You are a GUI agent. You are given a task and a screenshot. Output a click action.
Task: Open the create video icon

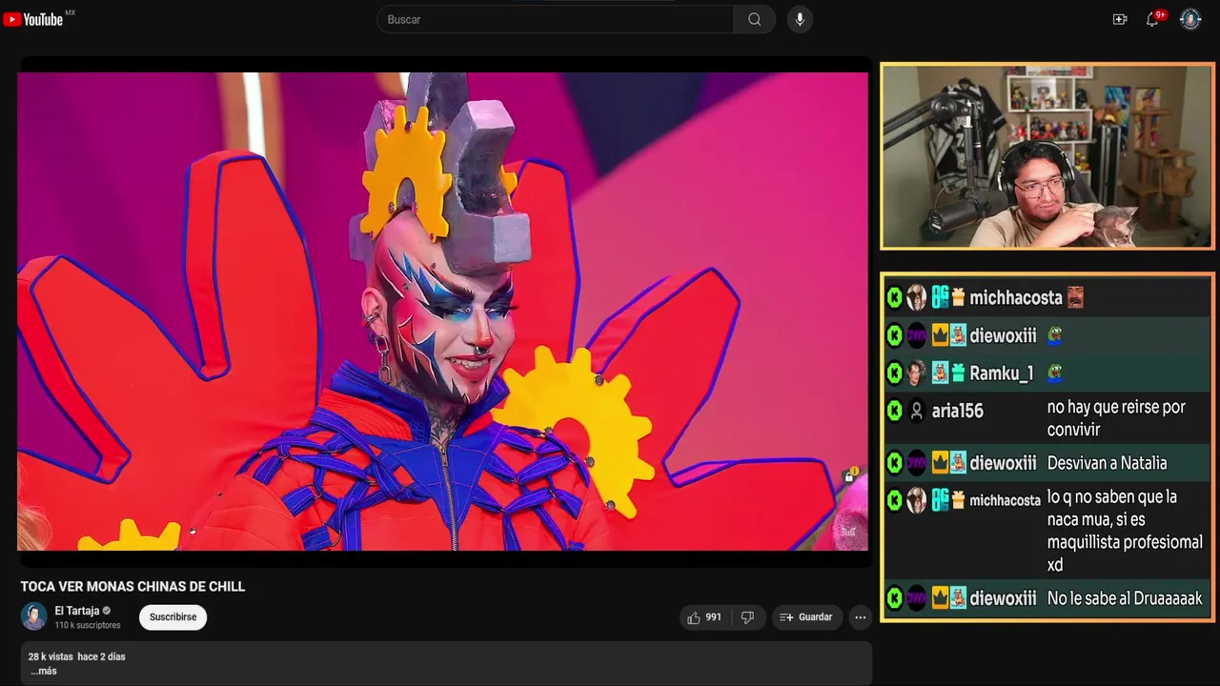1120,19
